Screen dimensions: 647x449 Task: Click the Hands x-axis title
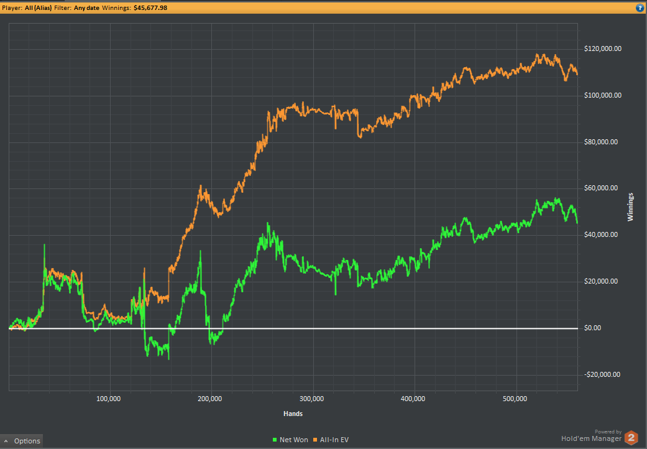tap(293, 414)
